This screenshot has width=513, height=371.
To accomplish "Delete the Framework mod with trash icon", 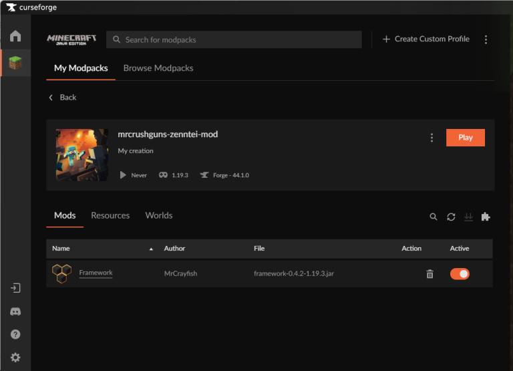I will pos(430,274).
